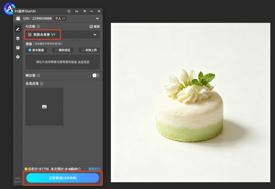Open the records document sidebar icon
The image size is (275, 189).
(x=18, y=48)
